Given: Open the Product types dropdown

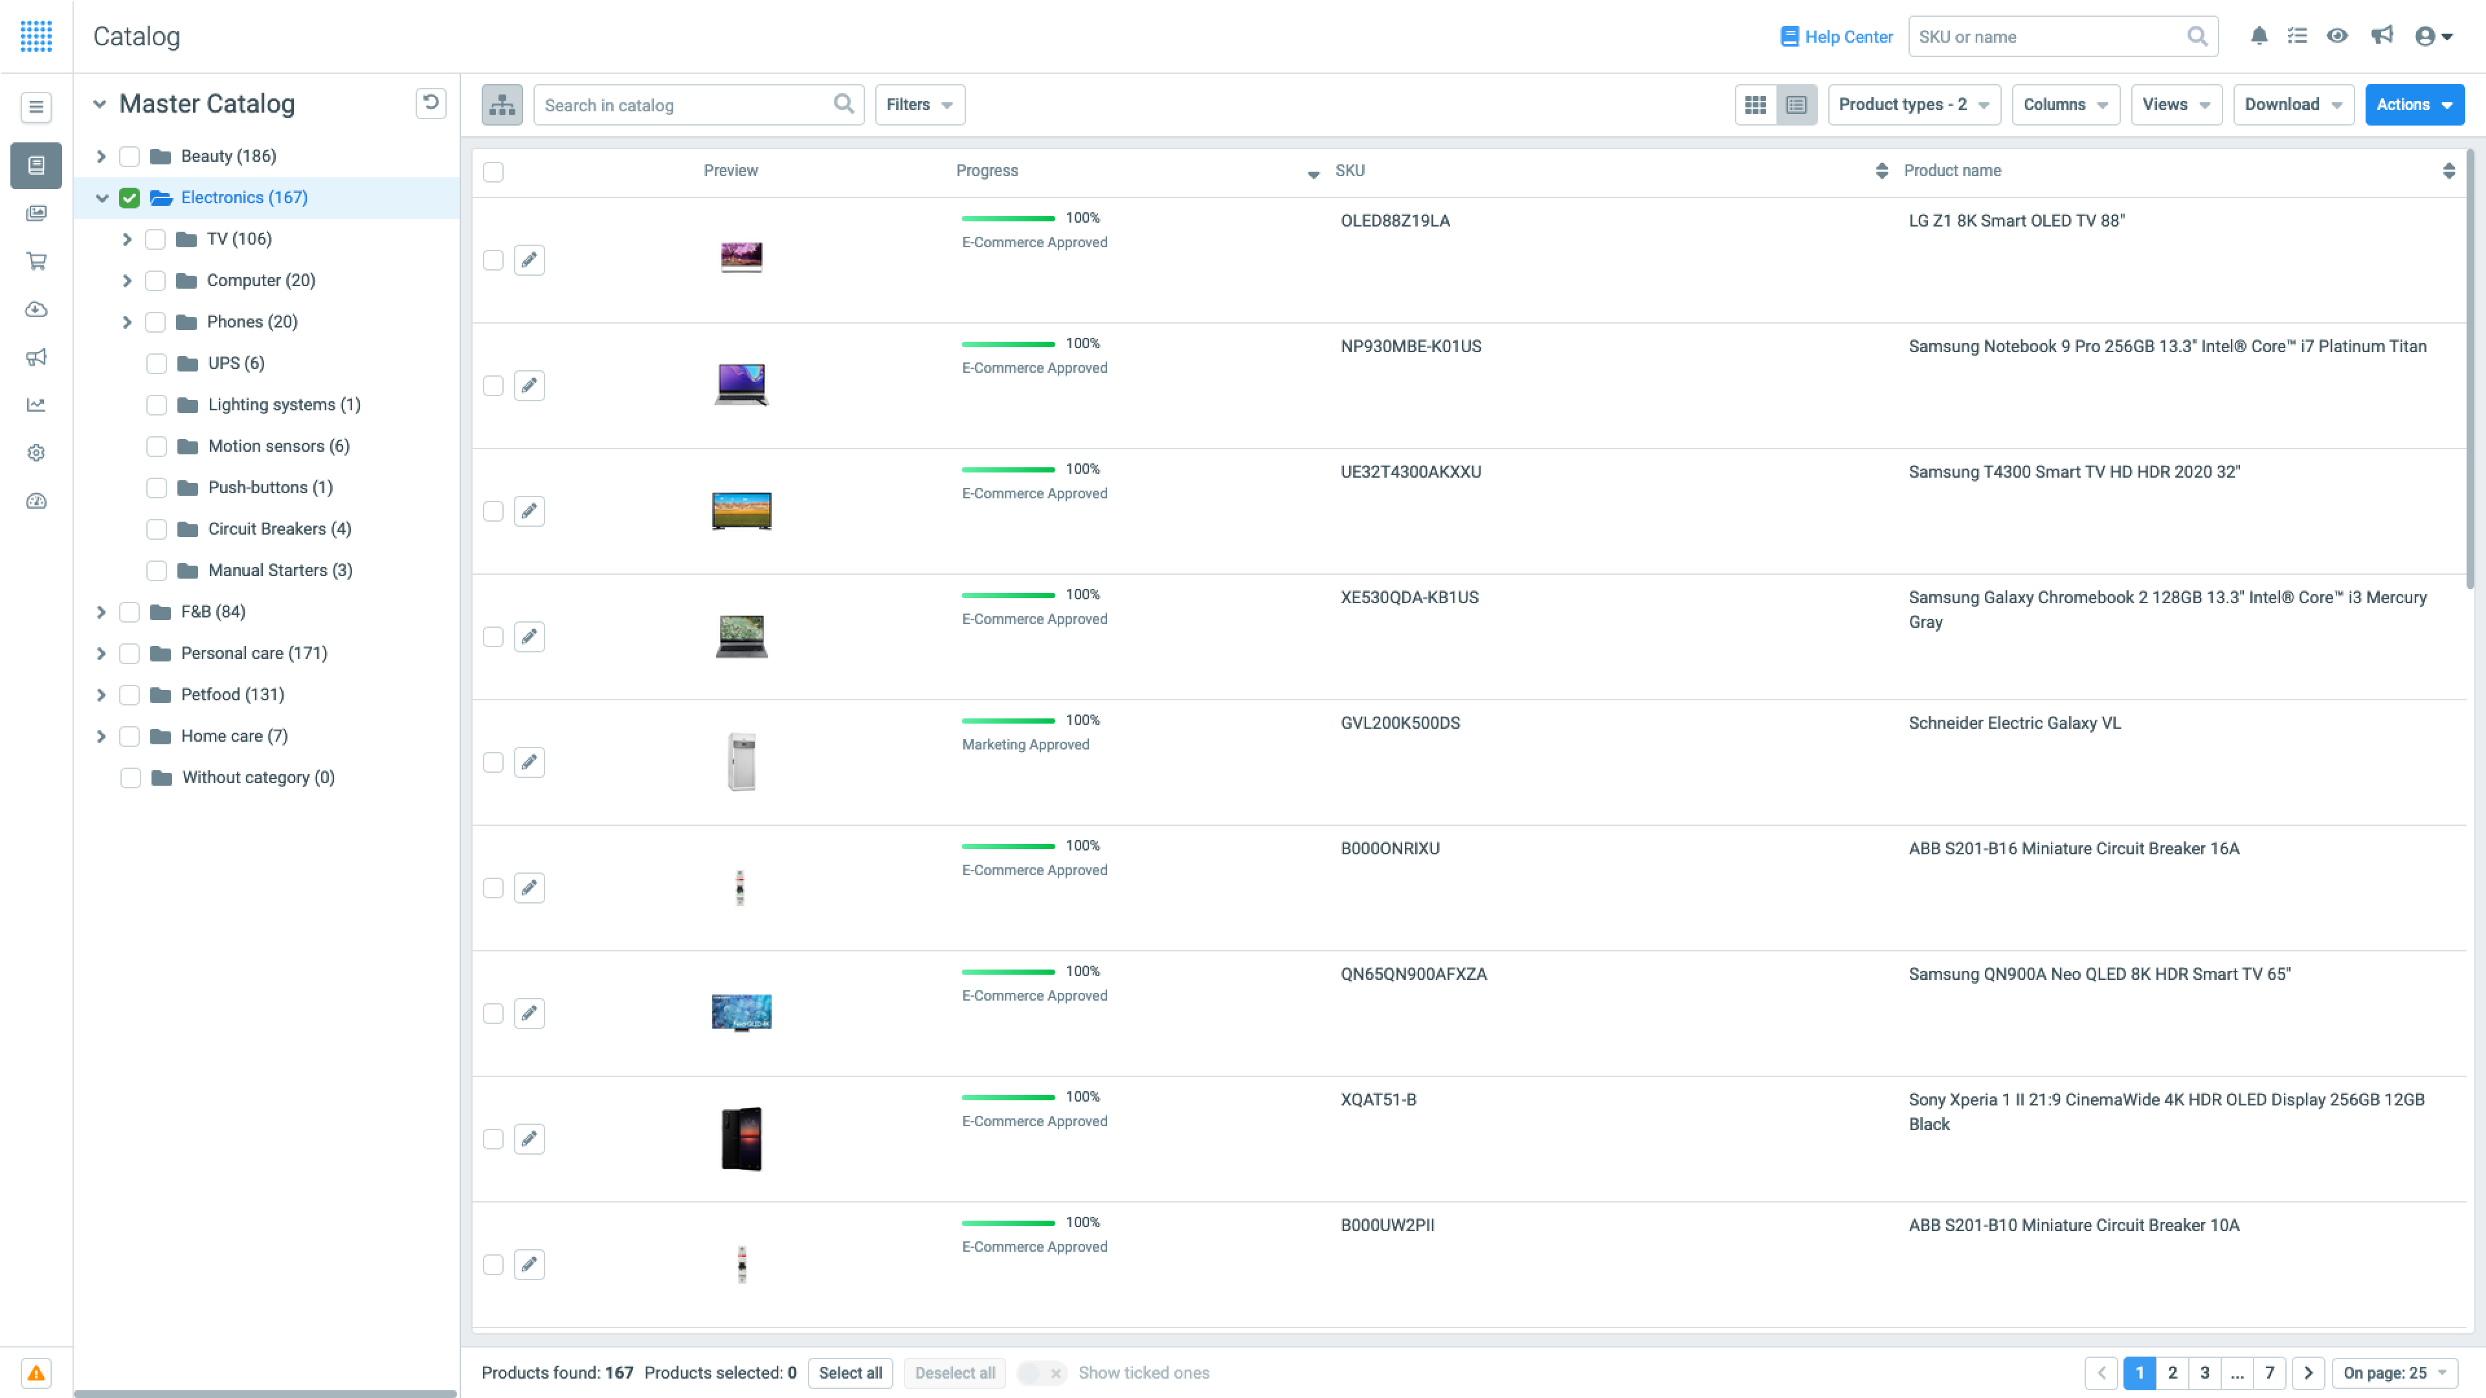Looking at the screenshot, I should tap(1913, 104).
